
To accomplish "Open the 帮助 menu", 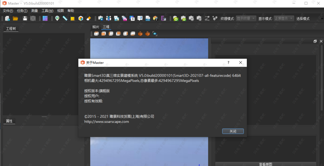I will click(71, 11).
